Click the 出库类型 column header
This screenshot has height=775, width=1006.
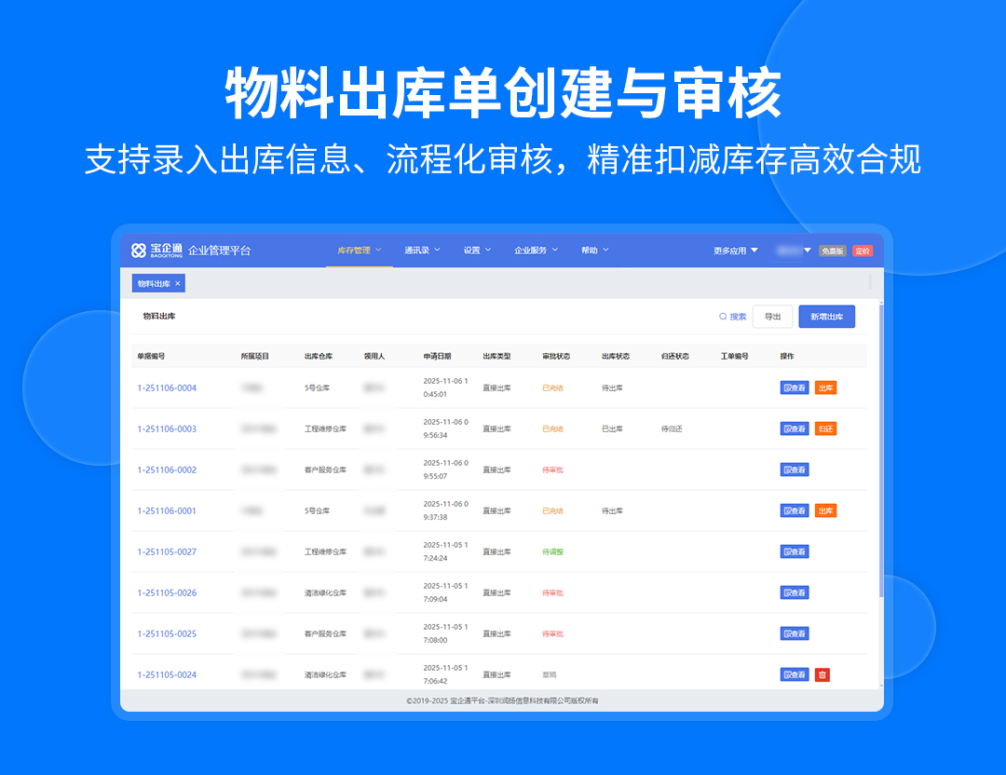pyautogui.click(x=496, y=356)
